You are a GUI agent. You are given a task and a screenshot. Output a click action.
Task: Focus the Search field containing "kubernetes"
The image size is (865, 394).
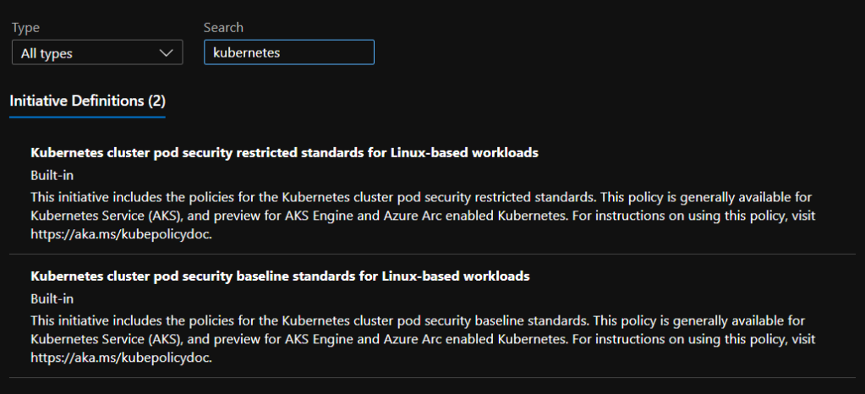point(288,52)
